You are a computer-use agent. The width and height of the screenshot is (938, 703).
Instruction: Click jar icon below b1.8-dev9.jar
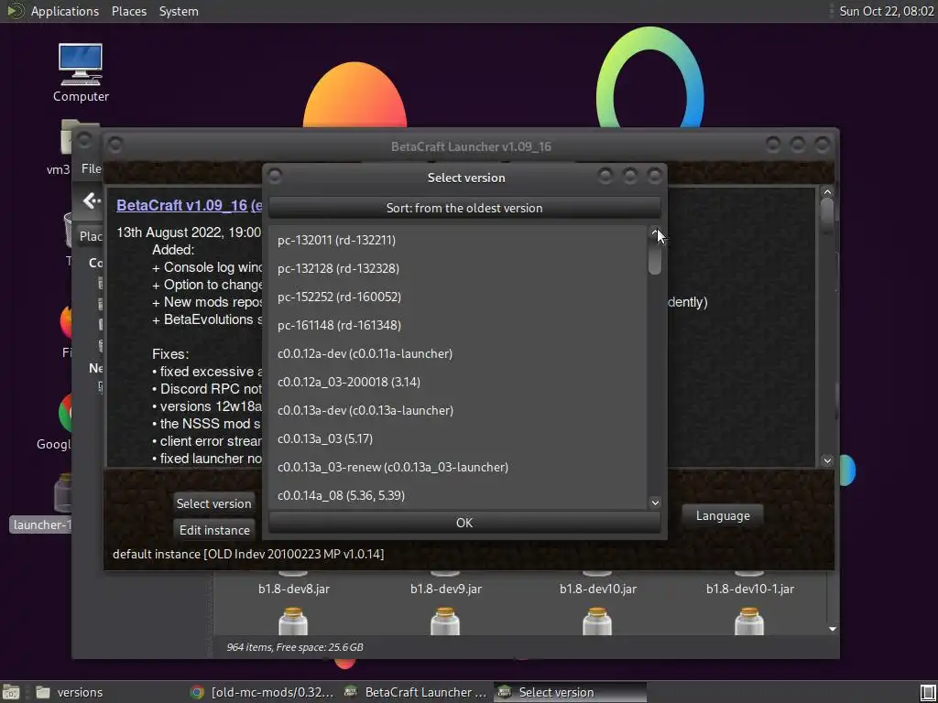pyautogui.click(x=445, y=622)
